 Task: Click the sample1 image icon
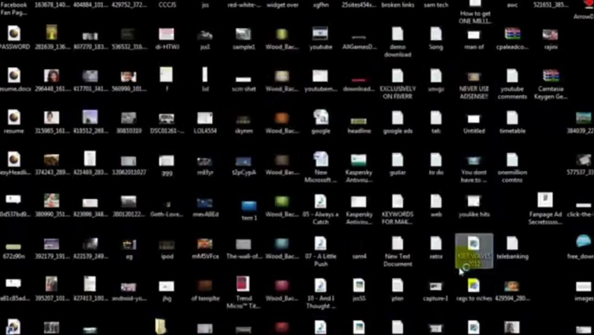pos(243,34)
